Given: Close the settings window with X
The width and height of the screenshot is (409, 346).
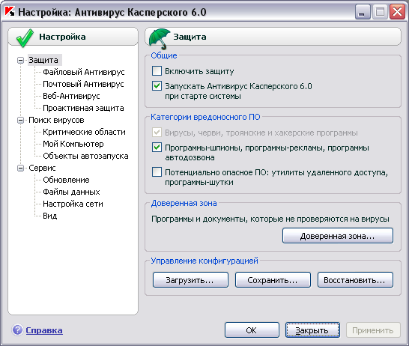Looking at the screenshot, I should click(x=397, y=12).
